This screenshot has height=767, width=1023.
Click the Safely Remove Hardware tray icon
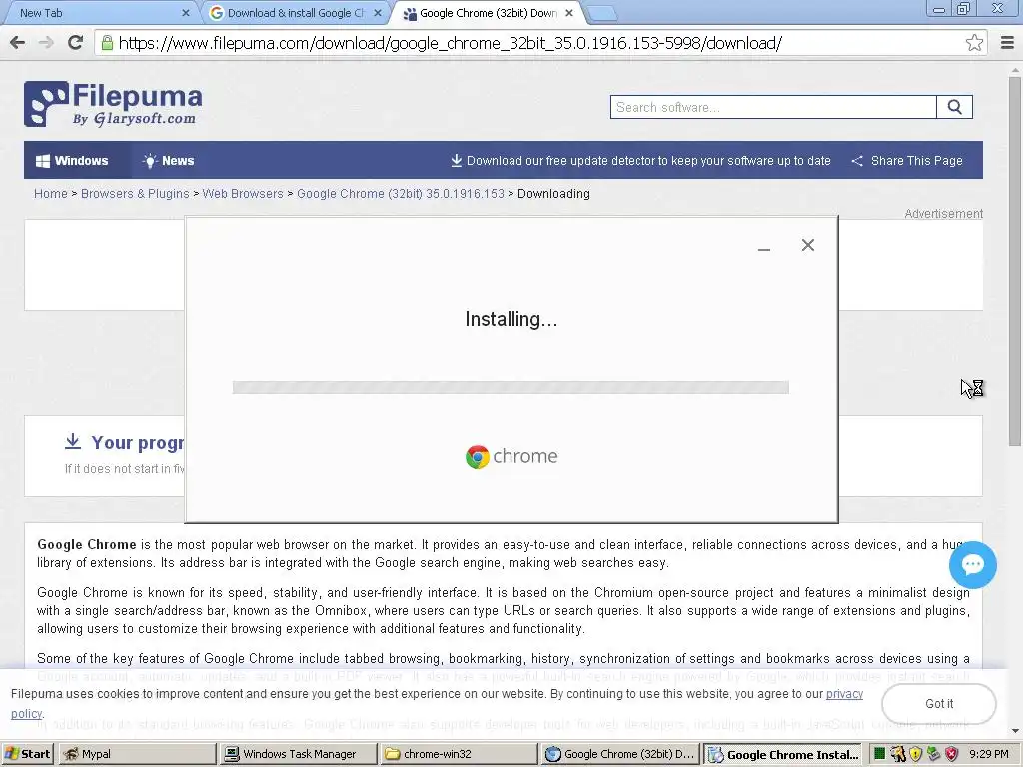934,754
